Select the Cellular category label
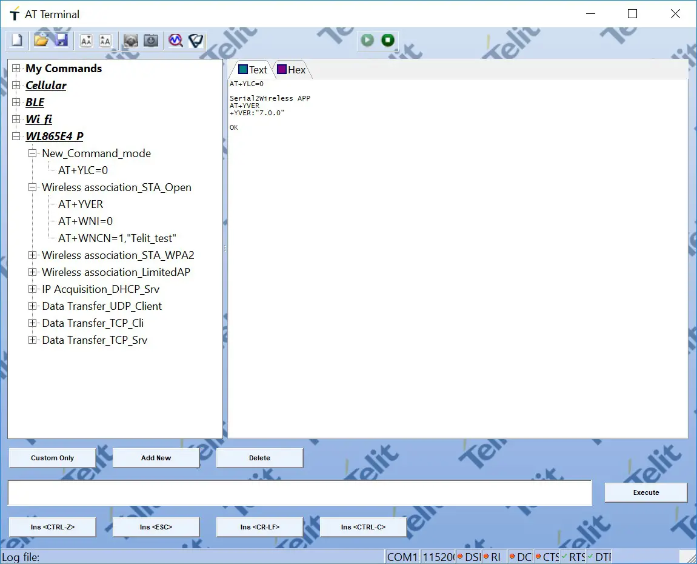The image size is (697, 564). pos(46,86)
